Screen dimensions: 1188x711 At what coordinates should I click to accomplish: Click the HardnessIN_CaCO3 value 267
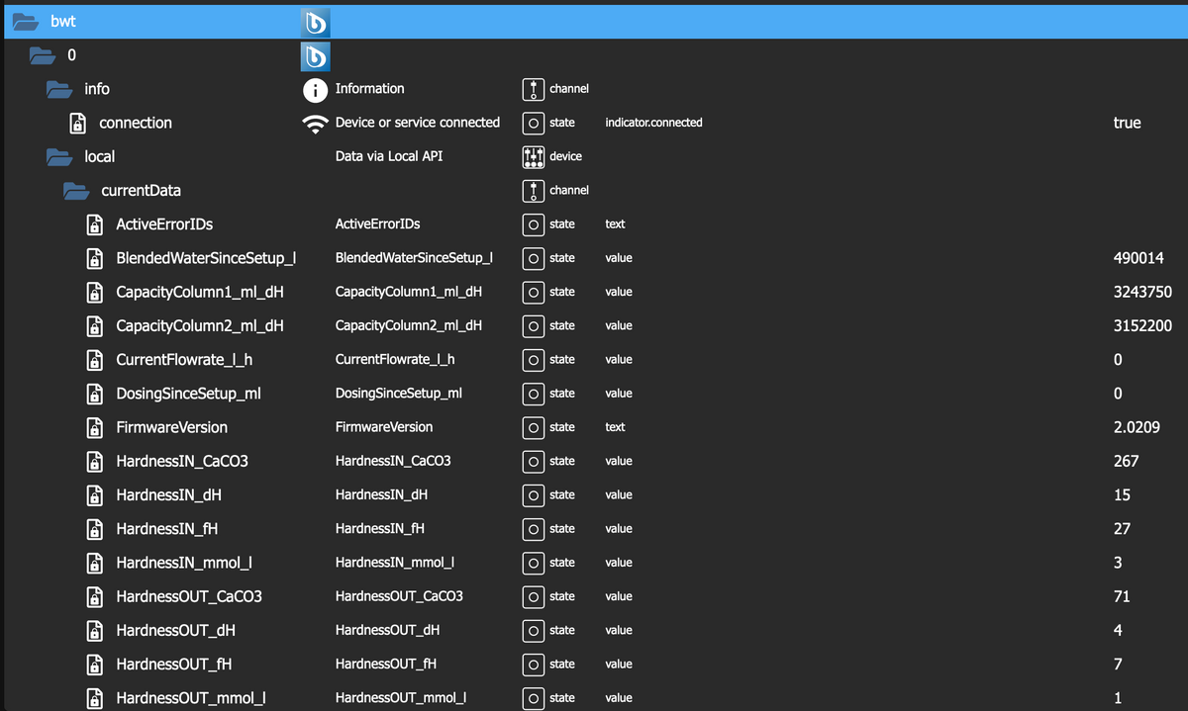click(x=1126, y=461)
